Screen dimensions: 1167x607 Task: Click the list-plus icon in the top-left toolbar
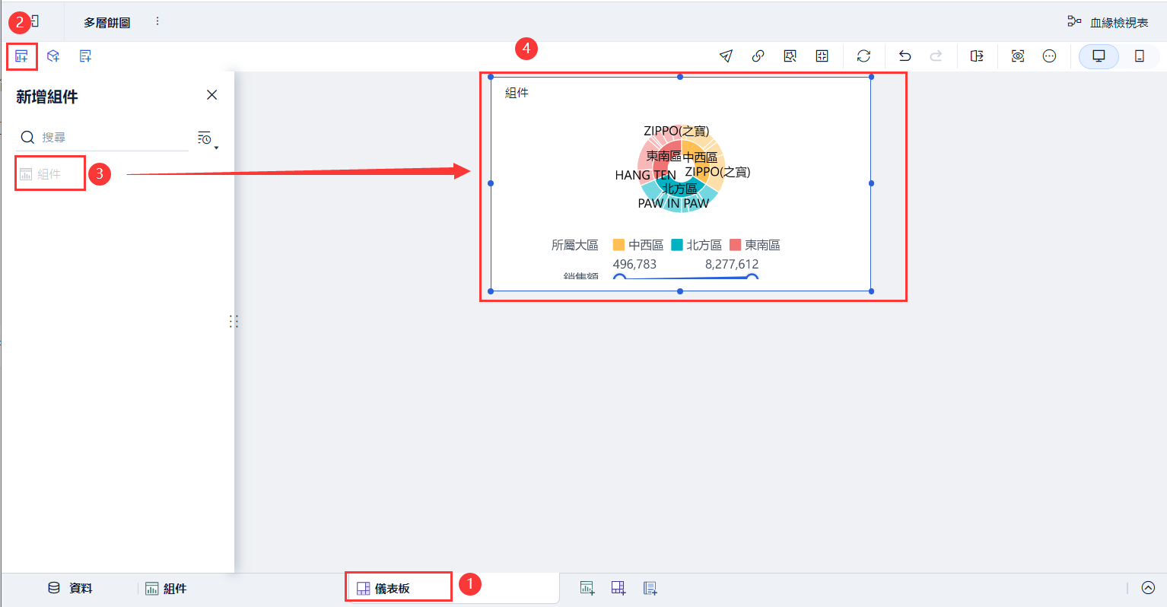85,56
